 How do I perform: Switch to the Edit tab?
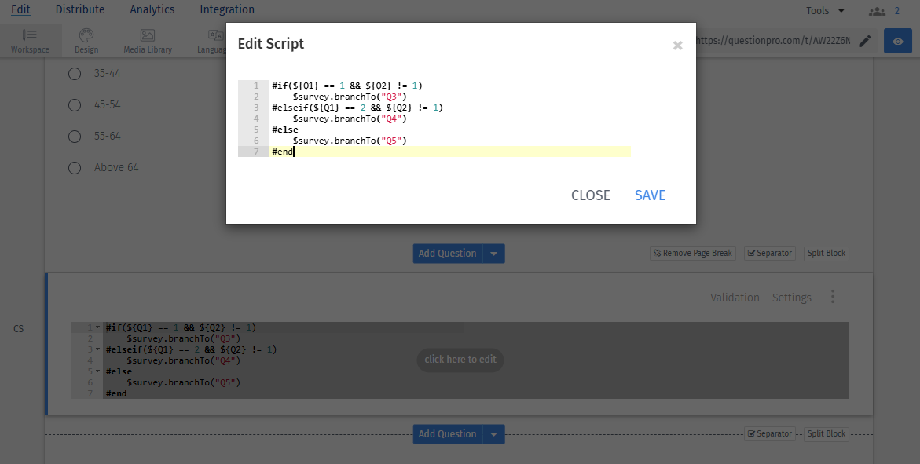20,9
